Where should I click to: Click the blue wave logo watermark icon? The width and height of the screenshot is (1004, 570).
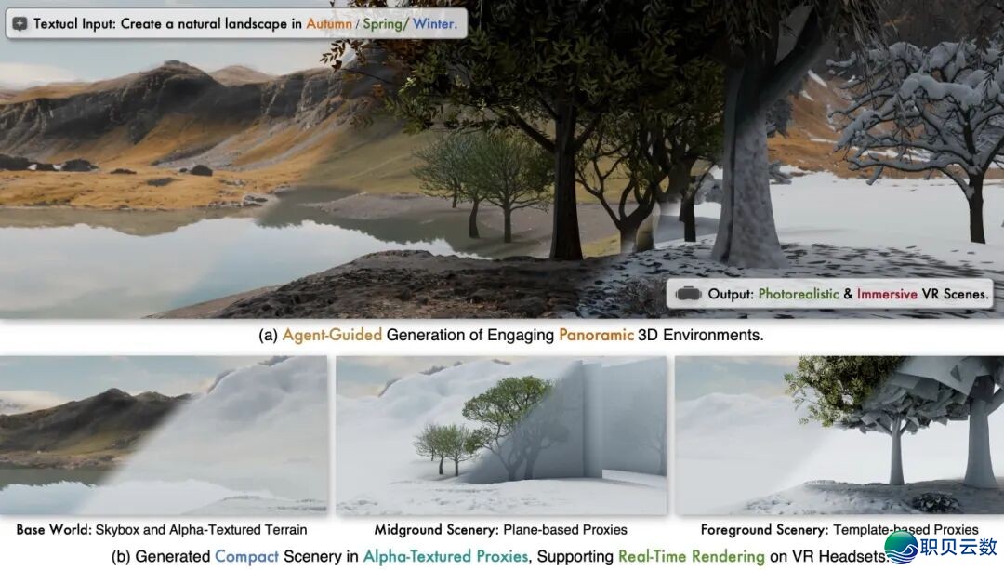902,548
